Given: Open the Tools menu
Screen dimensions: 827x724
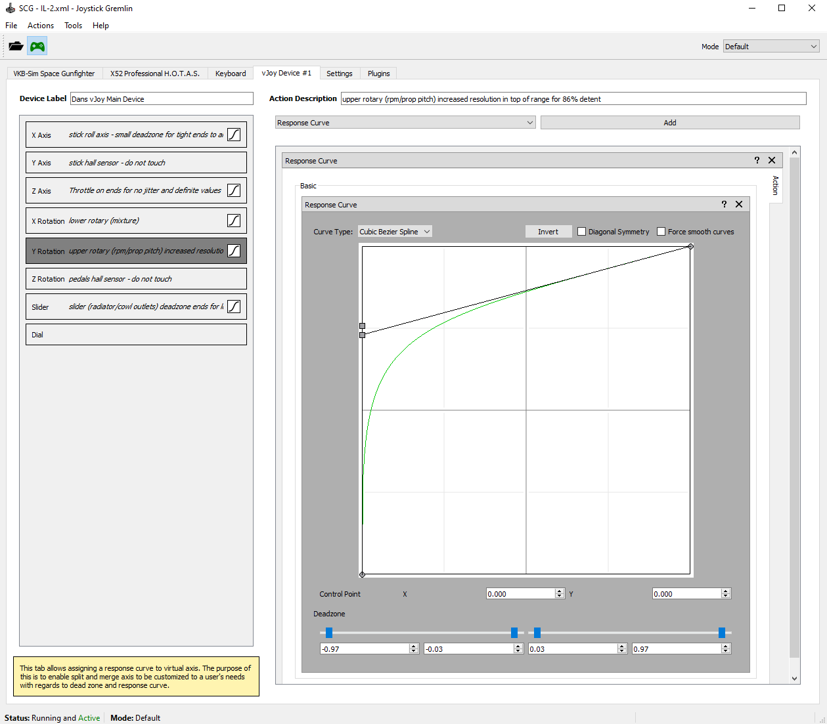Looking at the screenshot, I should pos(73,26).
